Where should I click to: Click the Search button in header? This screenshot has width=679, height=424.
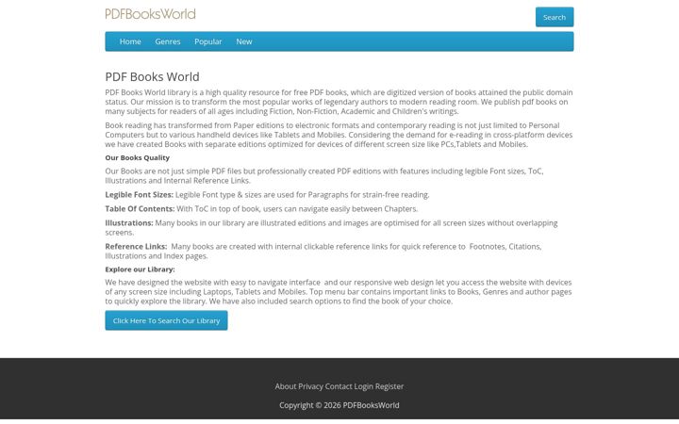pyautogui.click(x=555, y=17)
